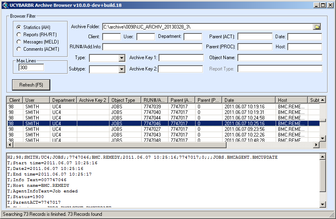336x219 pixels.
Task: Sort by User column header
Action: 36,100
